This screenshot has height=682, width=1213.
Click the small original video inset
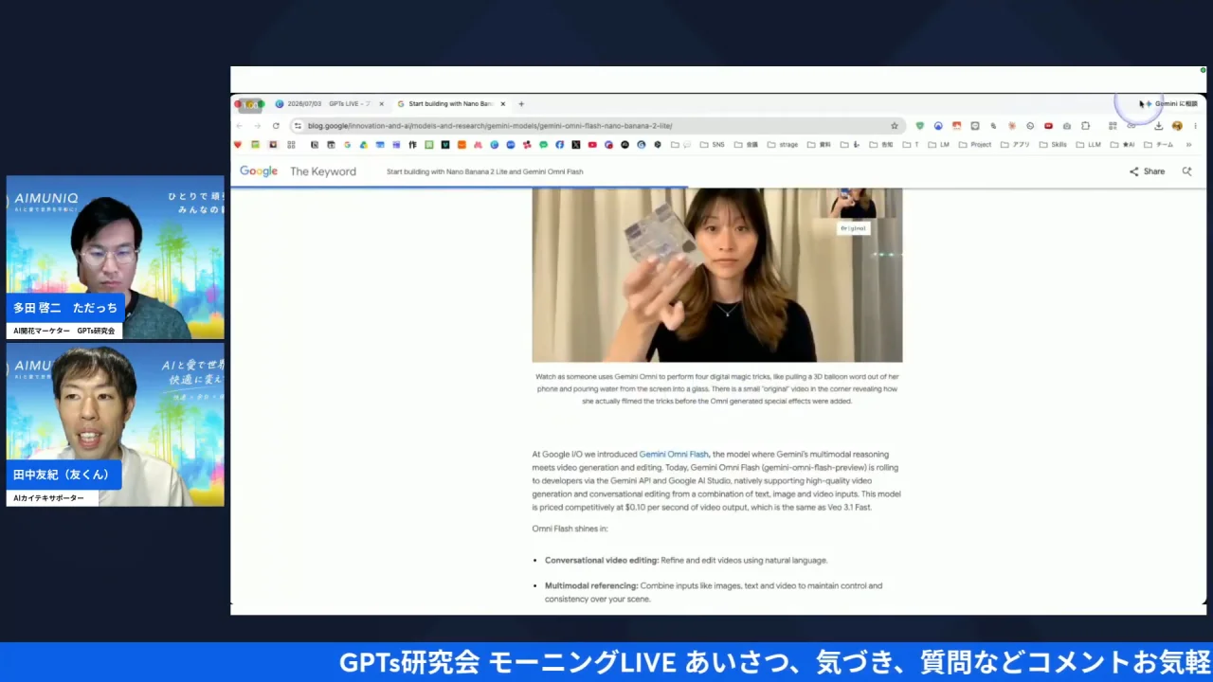coord(853,204)
